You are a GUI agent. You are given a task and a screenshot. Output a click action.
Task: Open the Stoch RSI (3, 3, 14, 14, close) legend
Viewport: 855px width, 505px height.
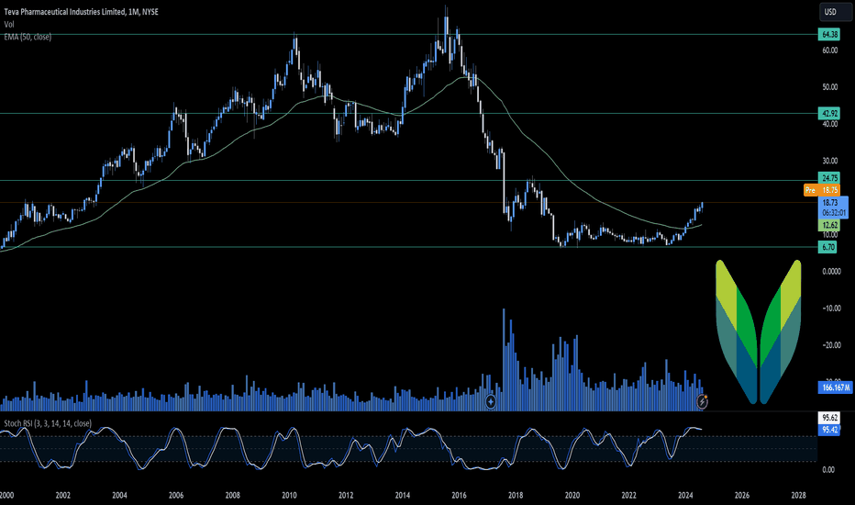48,423
